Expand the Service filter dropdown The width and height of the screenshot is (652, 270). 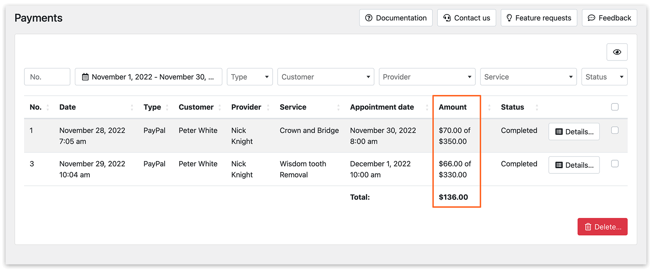pos(528,77)
